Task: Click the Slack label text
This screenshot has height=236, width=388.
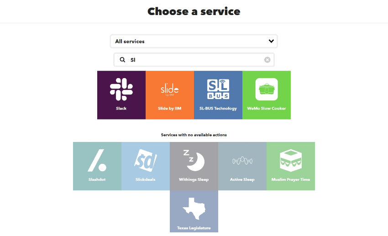Action: coord(121,108)
